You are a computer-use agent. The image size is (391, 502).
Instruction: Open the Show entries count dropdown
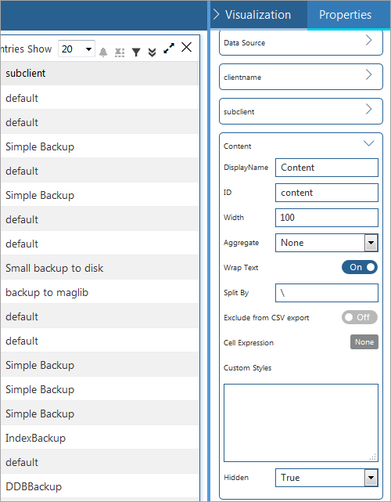pos(77,49)
